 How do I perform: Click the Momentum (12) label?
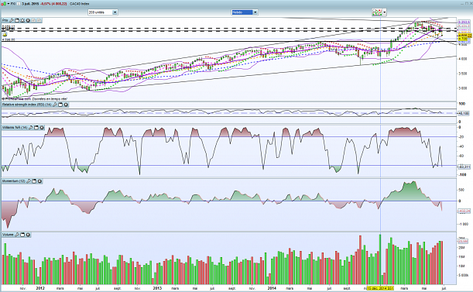click(14, 181)
